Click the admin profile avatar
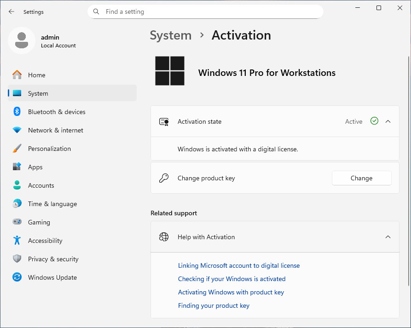 click(22, 40)
